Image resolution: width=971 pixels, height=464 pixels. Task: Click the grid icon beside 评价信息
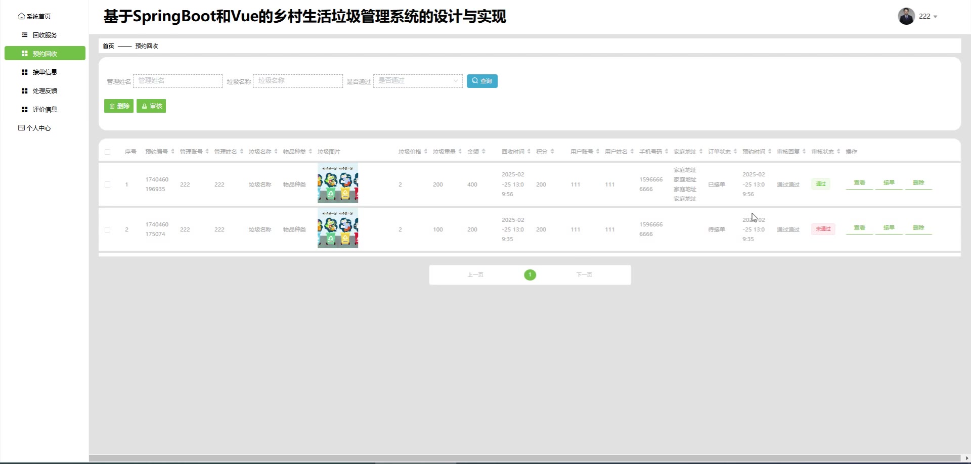[x=24, y=110]
